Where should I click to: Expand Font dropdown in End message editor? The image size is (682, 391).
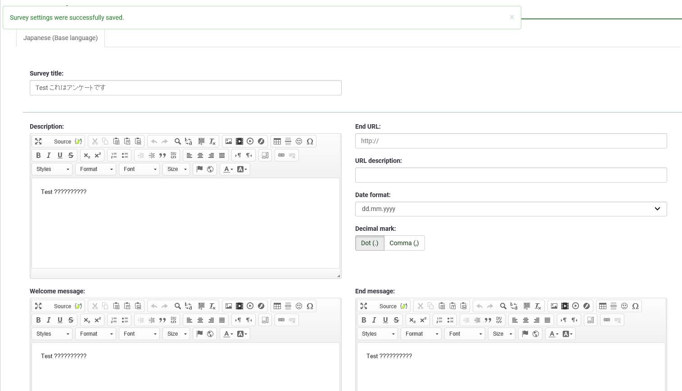click(x=465, y=334)
